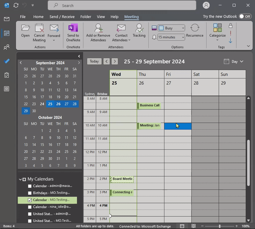Open the Day view dropdown

(x=234, y=62)
